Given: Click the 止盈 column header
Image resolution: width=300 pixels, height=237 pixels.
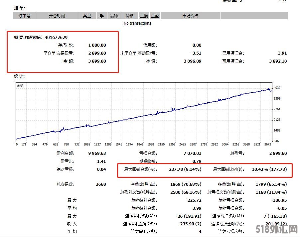Looking at the screenshot, I should (155, 16).
